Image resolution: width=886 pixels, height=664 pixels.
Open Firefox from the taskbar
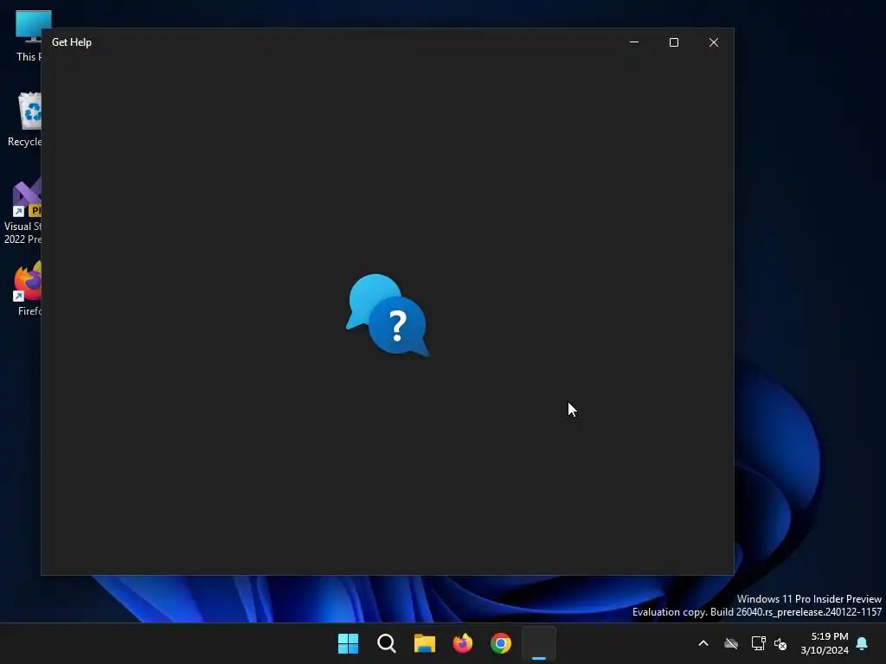click(x=463, y=643)
